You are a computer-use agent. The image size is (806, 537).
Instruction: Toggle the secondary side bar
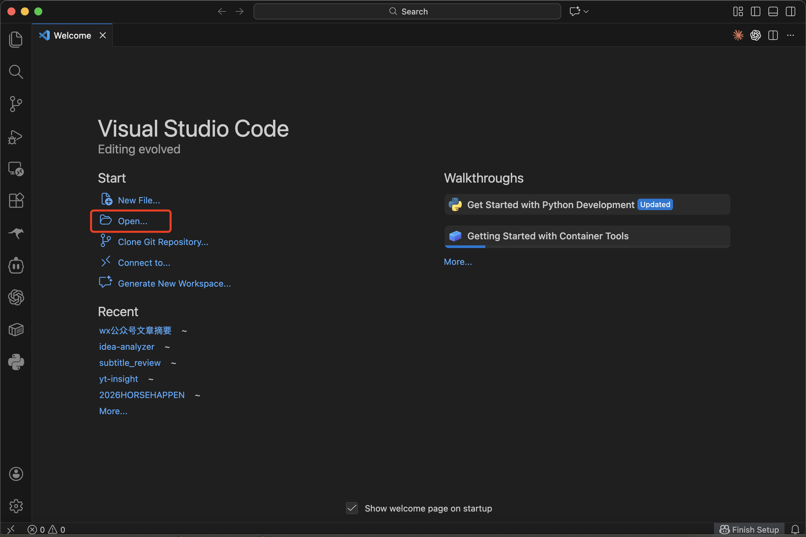pyautogui.click(x=790, y=11)
